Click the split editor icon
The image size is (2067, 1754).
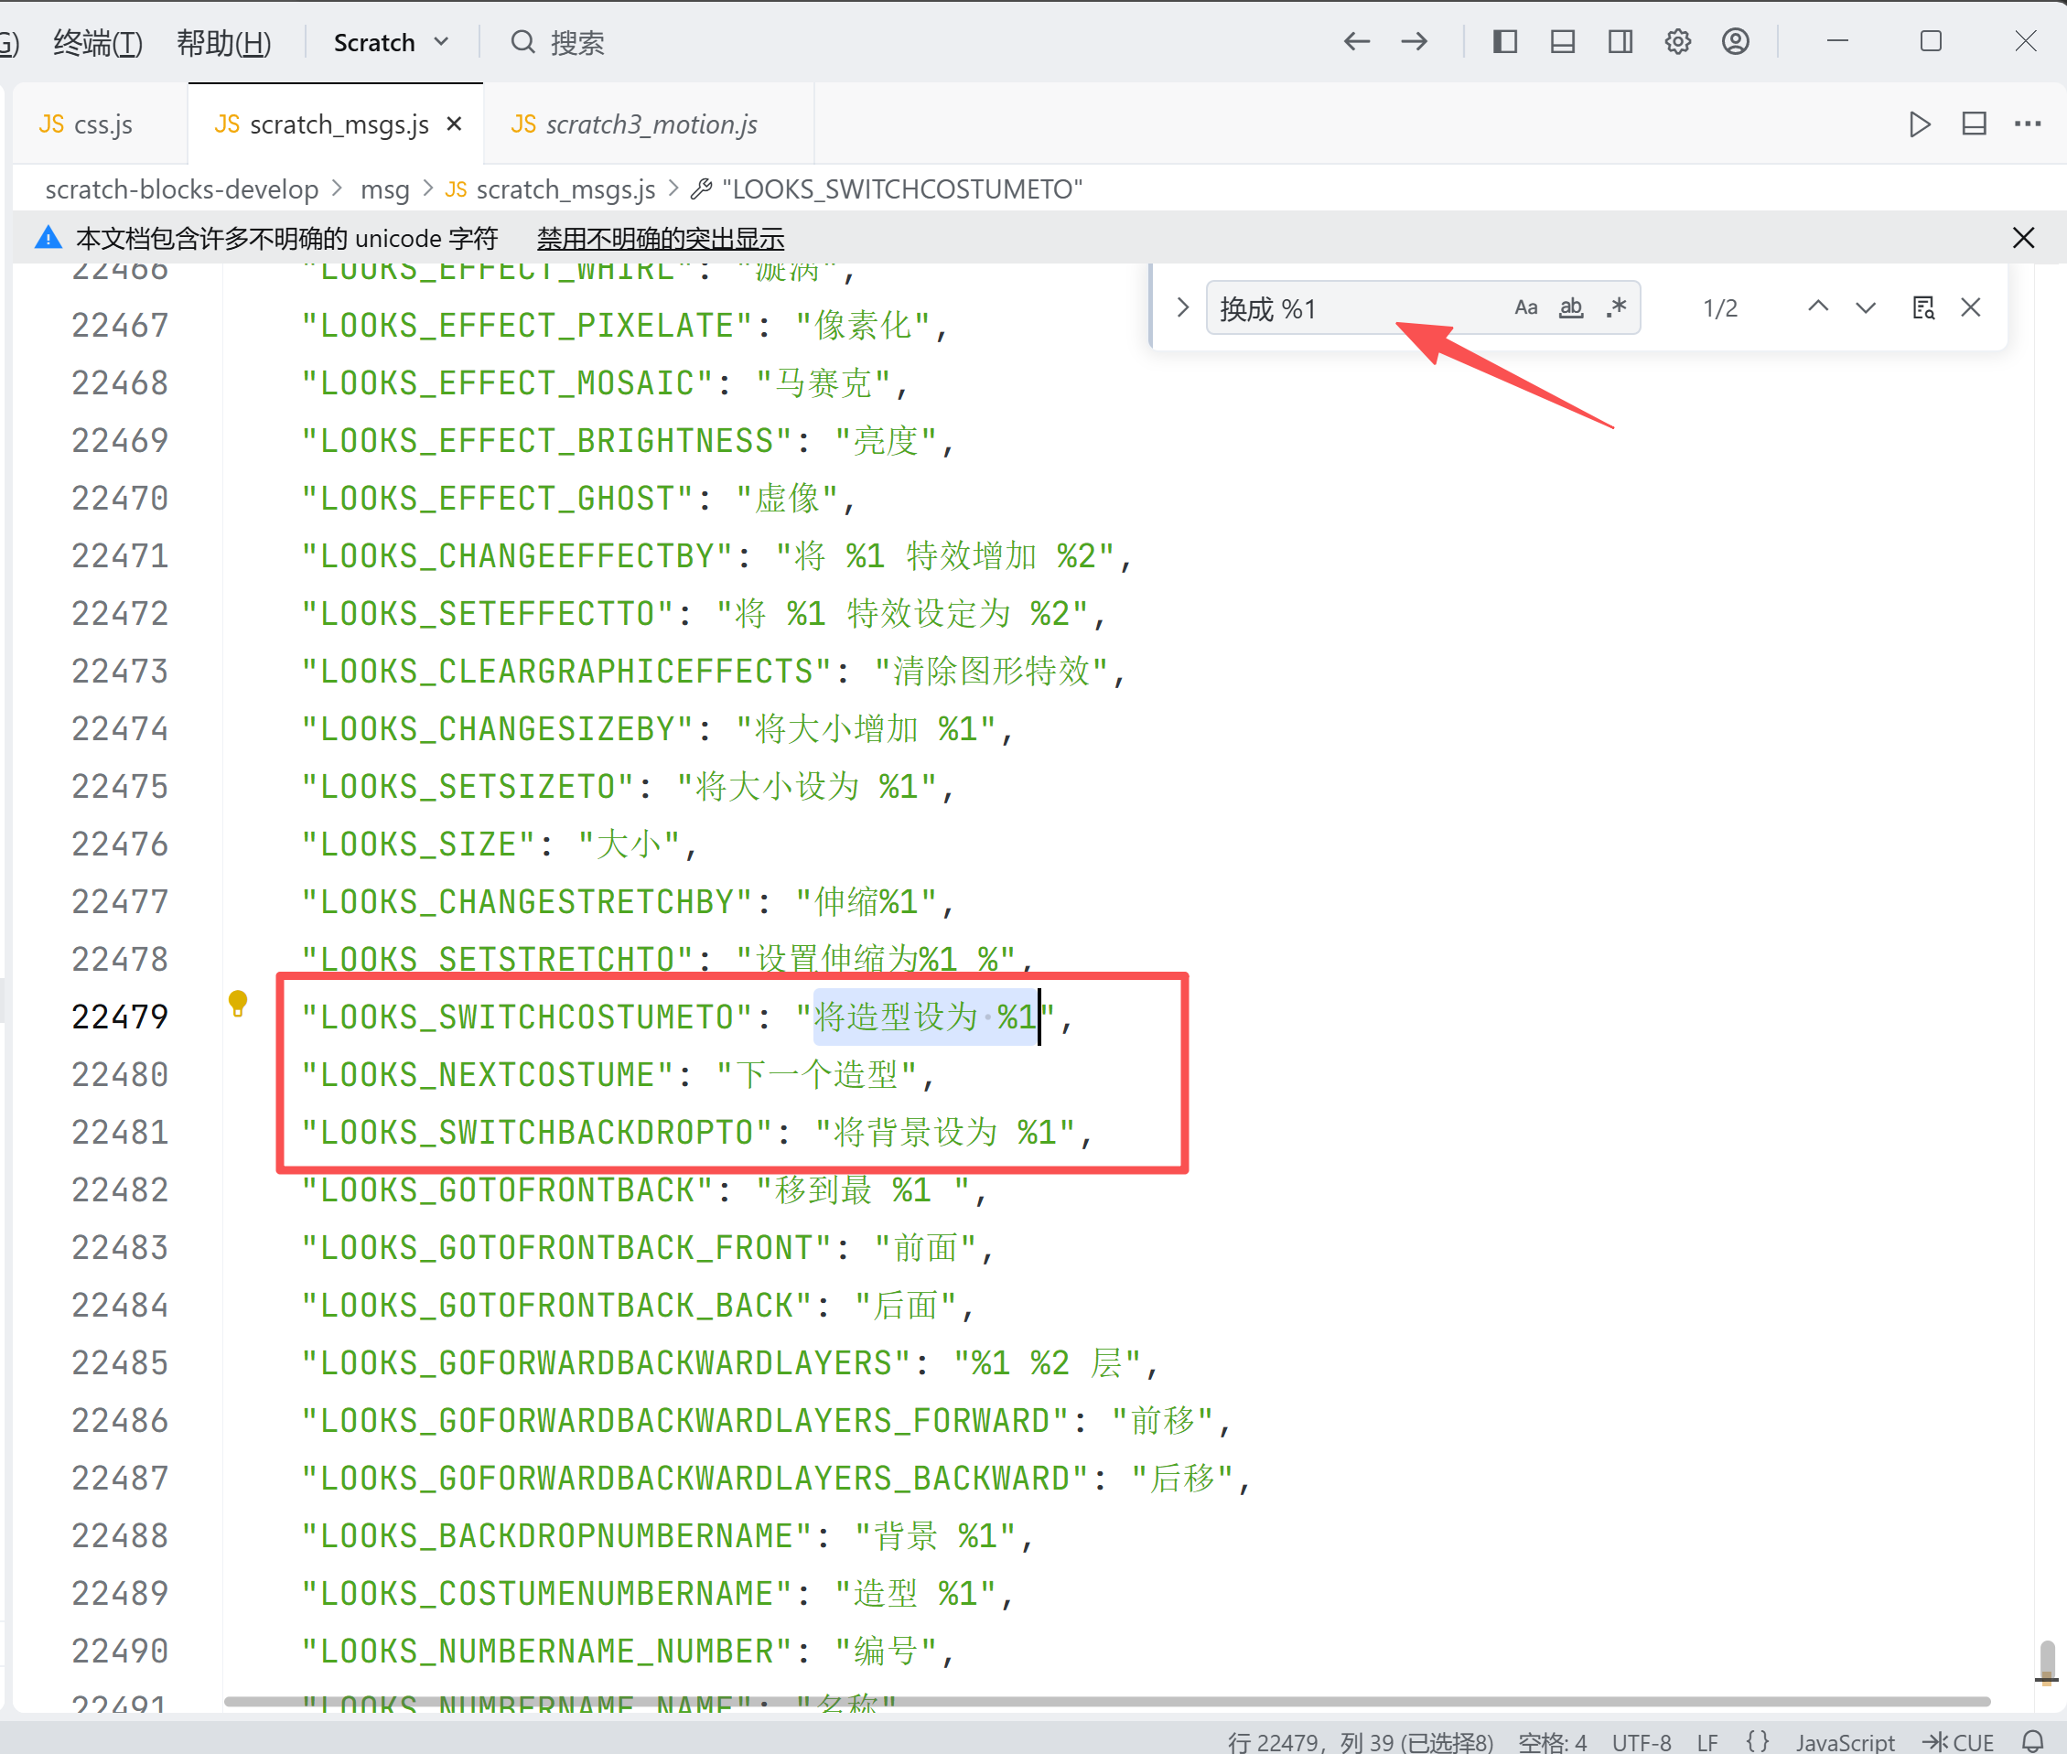click(1974, 124)
